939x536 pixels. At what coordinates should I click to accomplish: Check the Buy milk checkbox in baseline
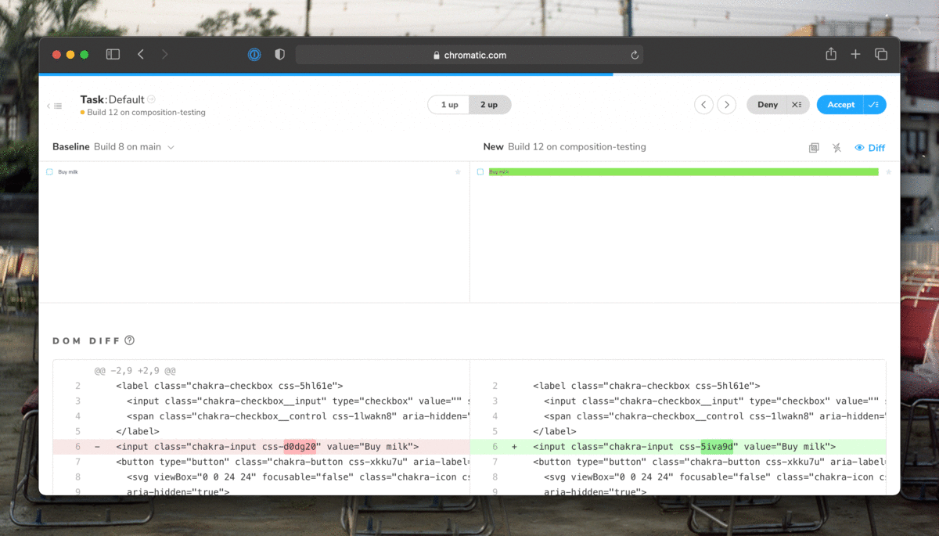point(49,171)
